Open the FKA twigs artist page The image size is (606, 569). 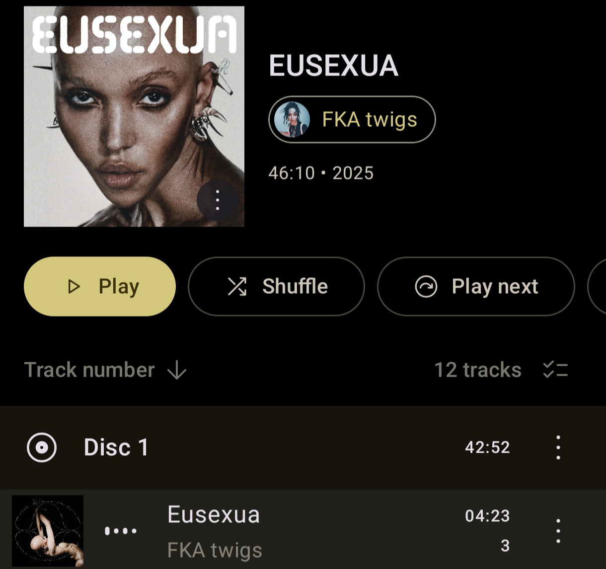352,119
